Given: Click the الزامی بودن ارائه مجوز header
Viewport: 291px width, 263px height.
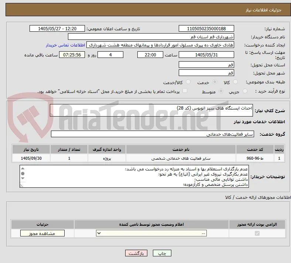Looking at the screenshot, I should [x=257, y=224].
